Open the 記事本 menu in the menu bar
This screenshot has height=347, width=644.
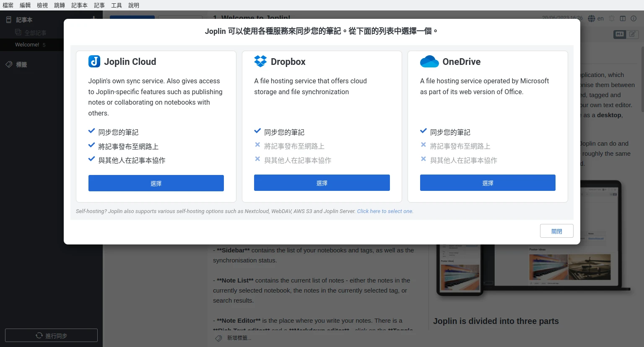click(x=79, y=5)
